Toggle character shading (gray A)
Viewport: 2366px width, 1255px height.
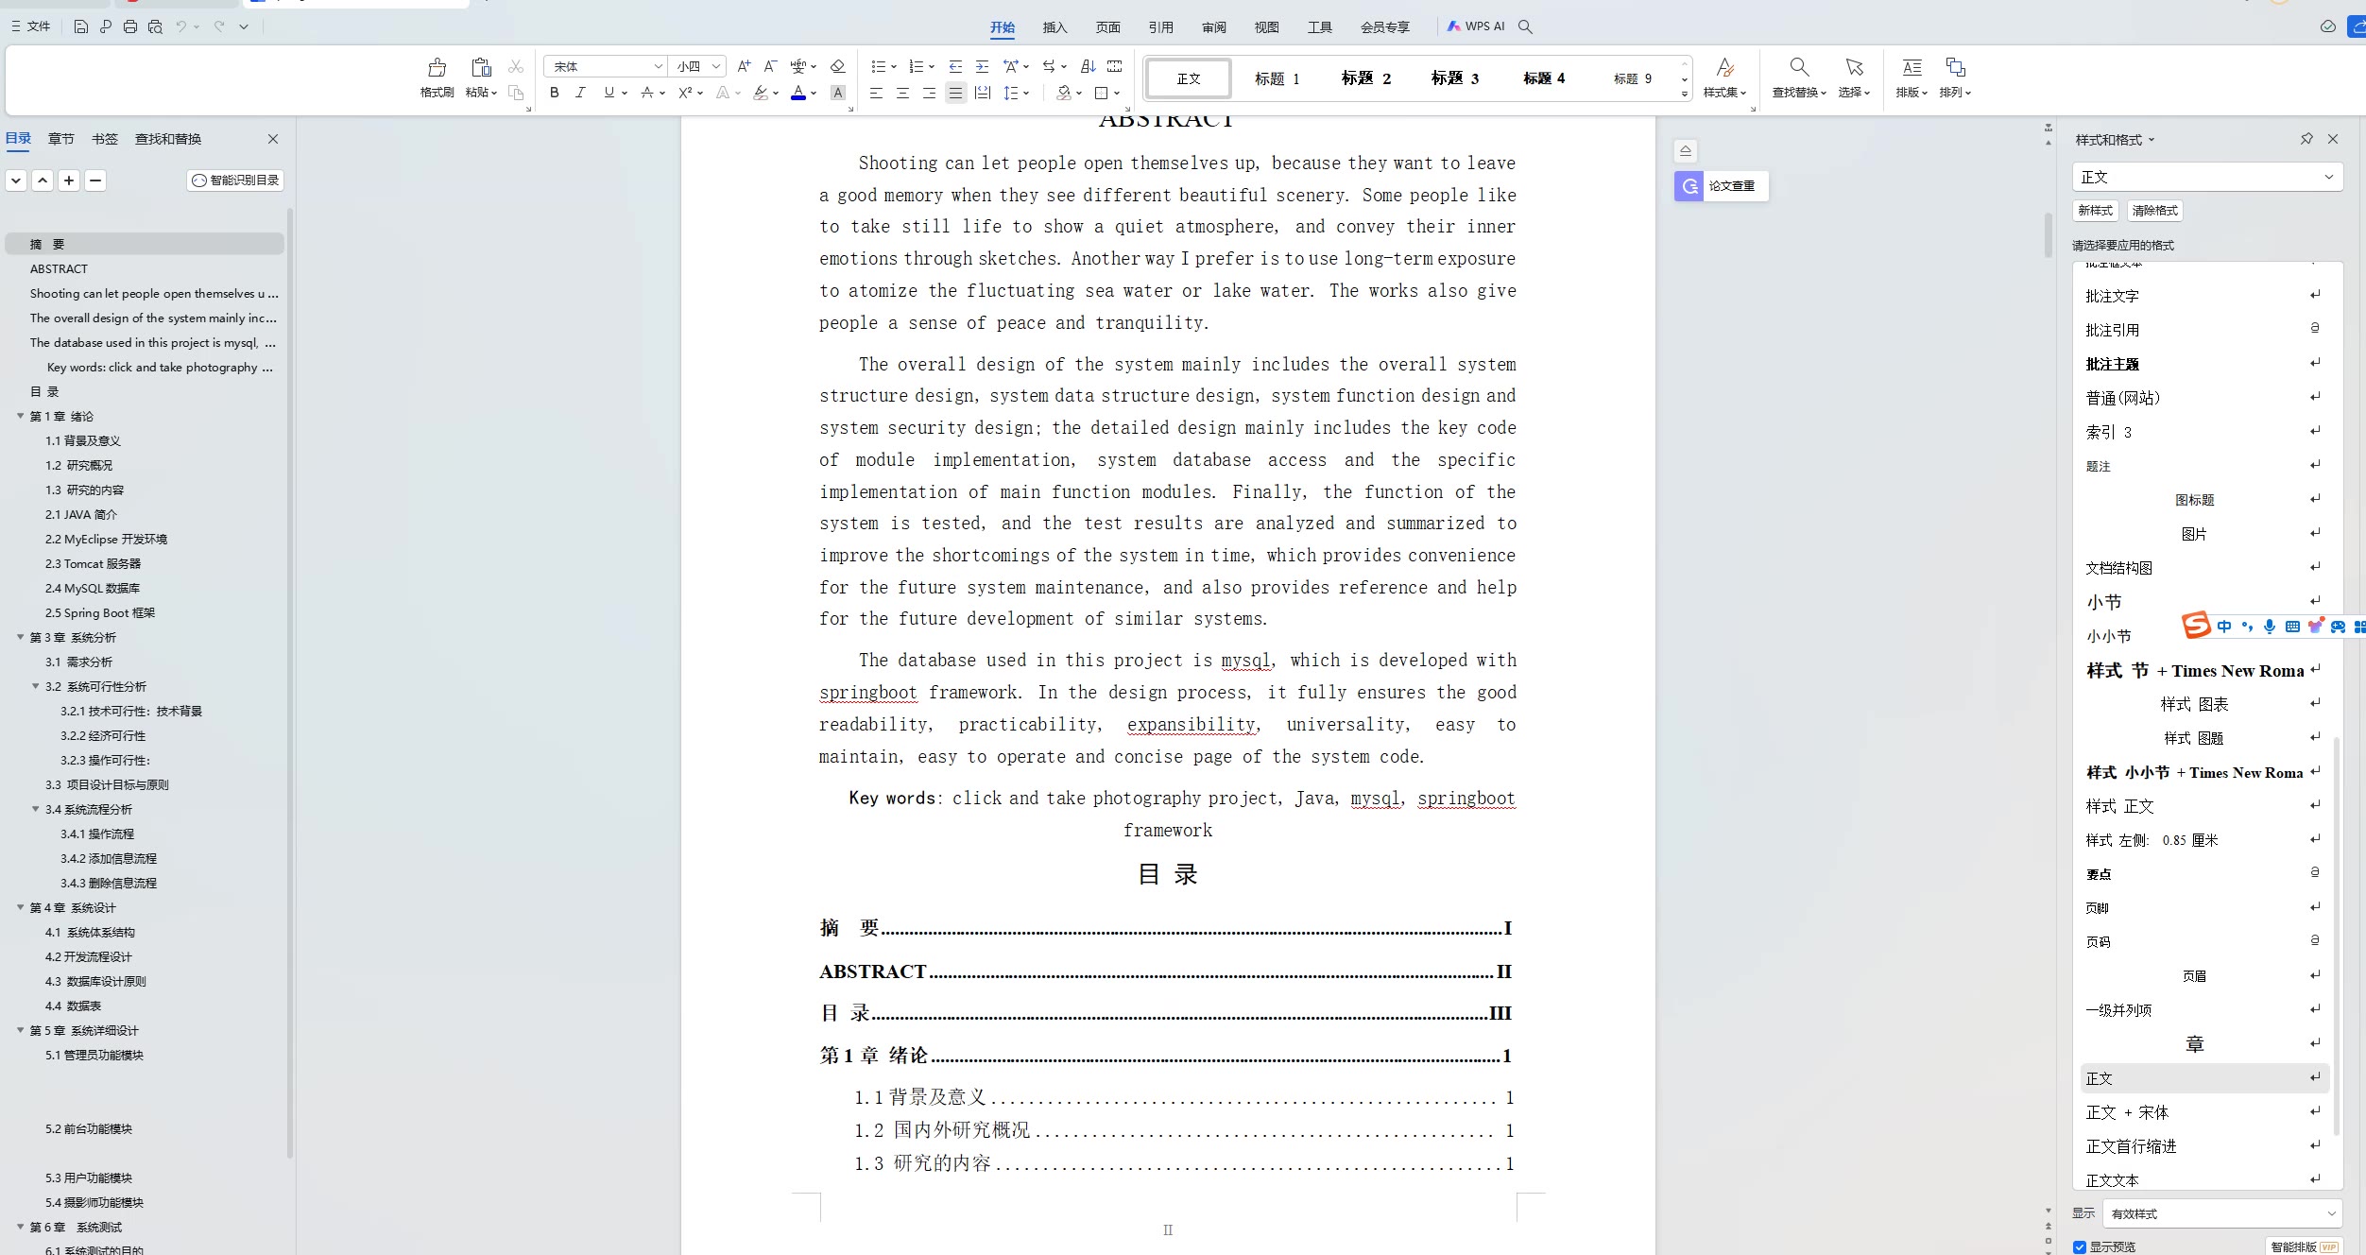coord(837,93)
